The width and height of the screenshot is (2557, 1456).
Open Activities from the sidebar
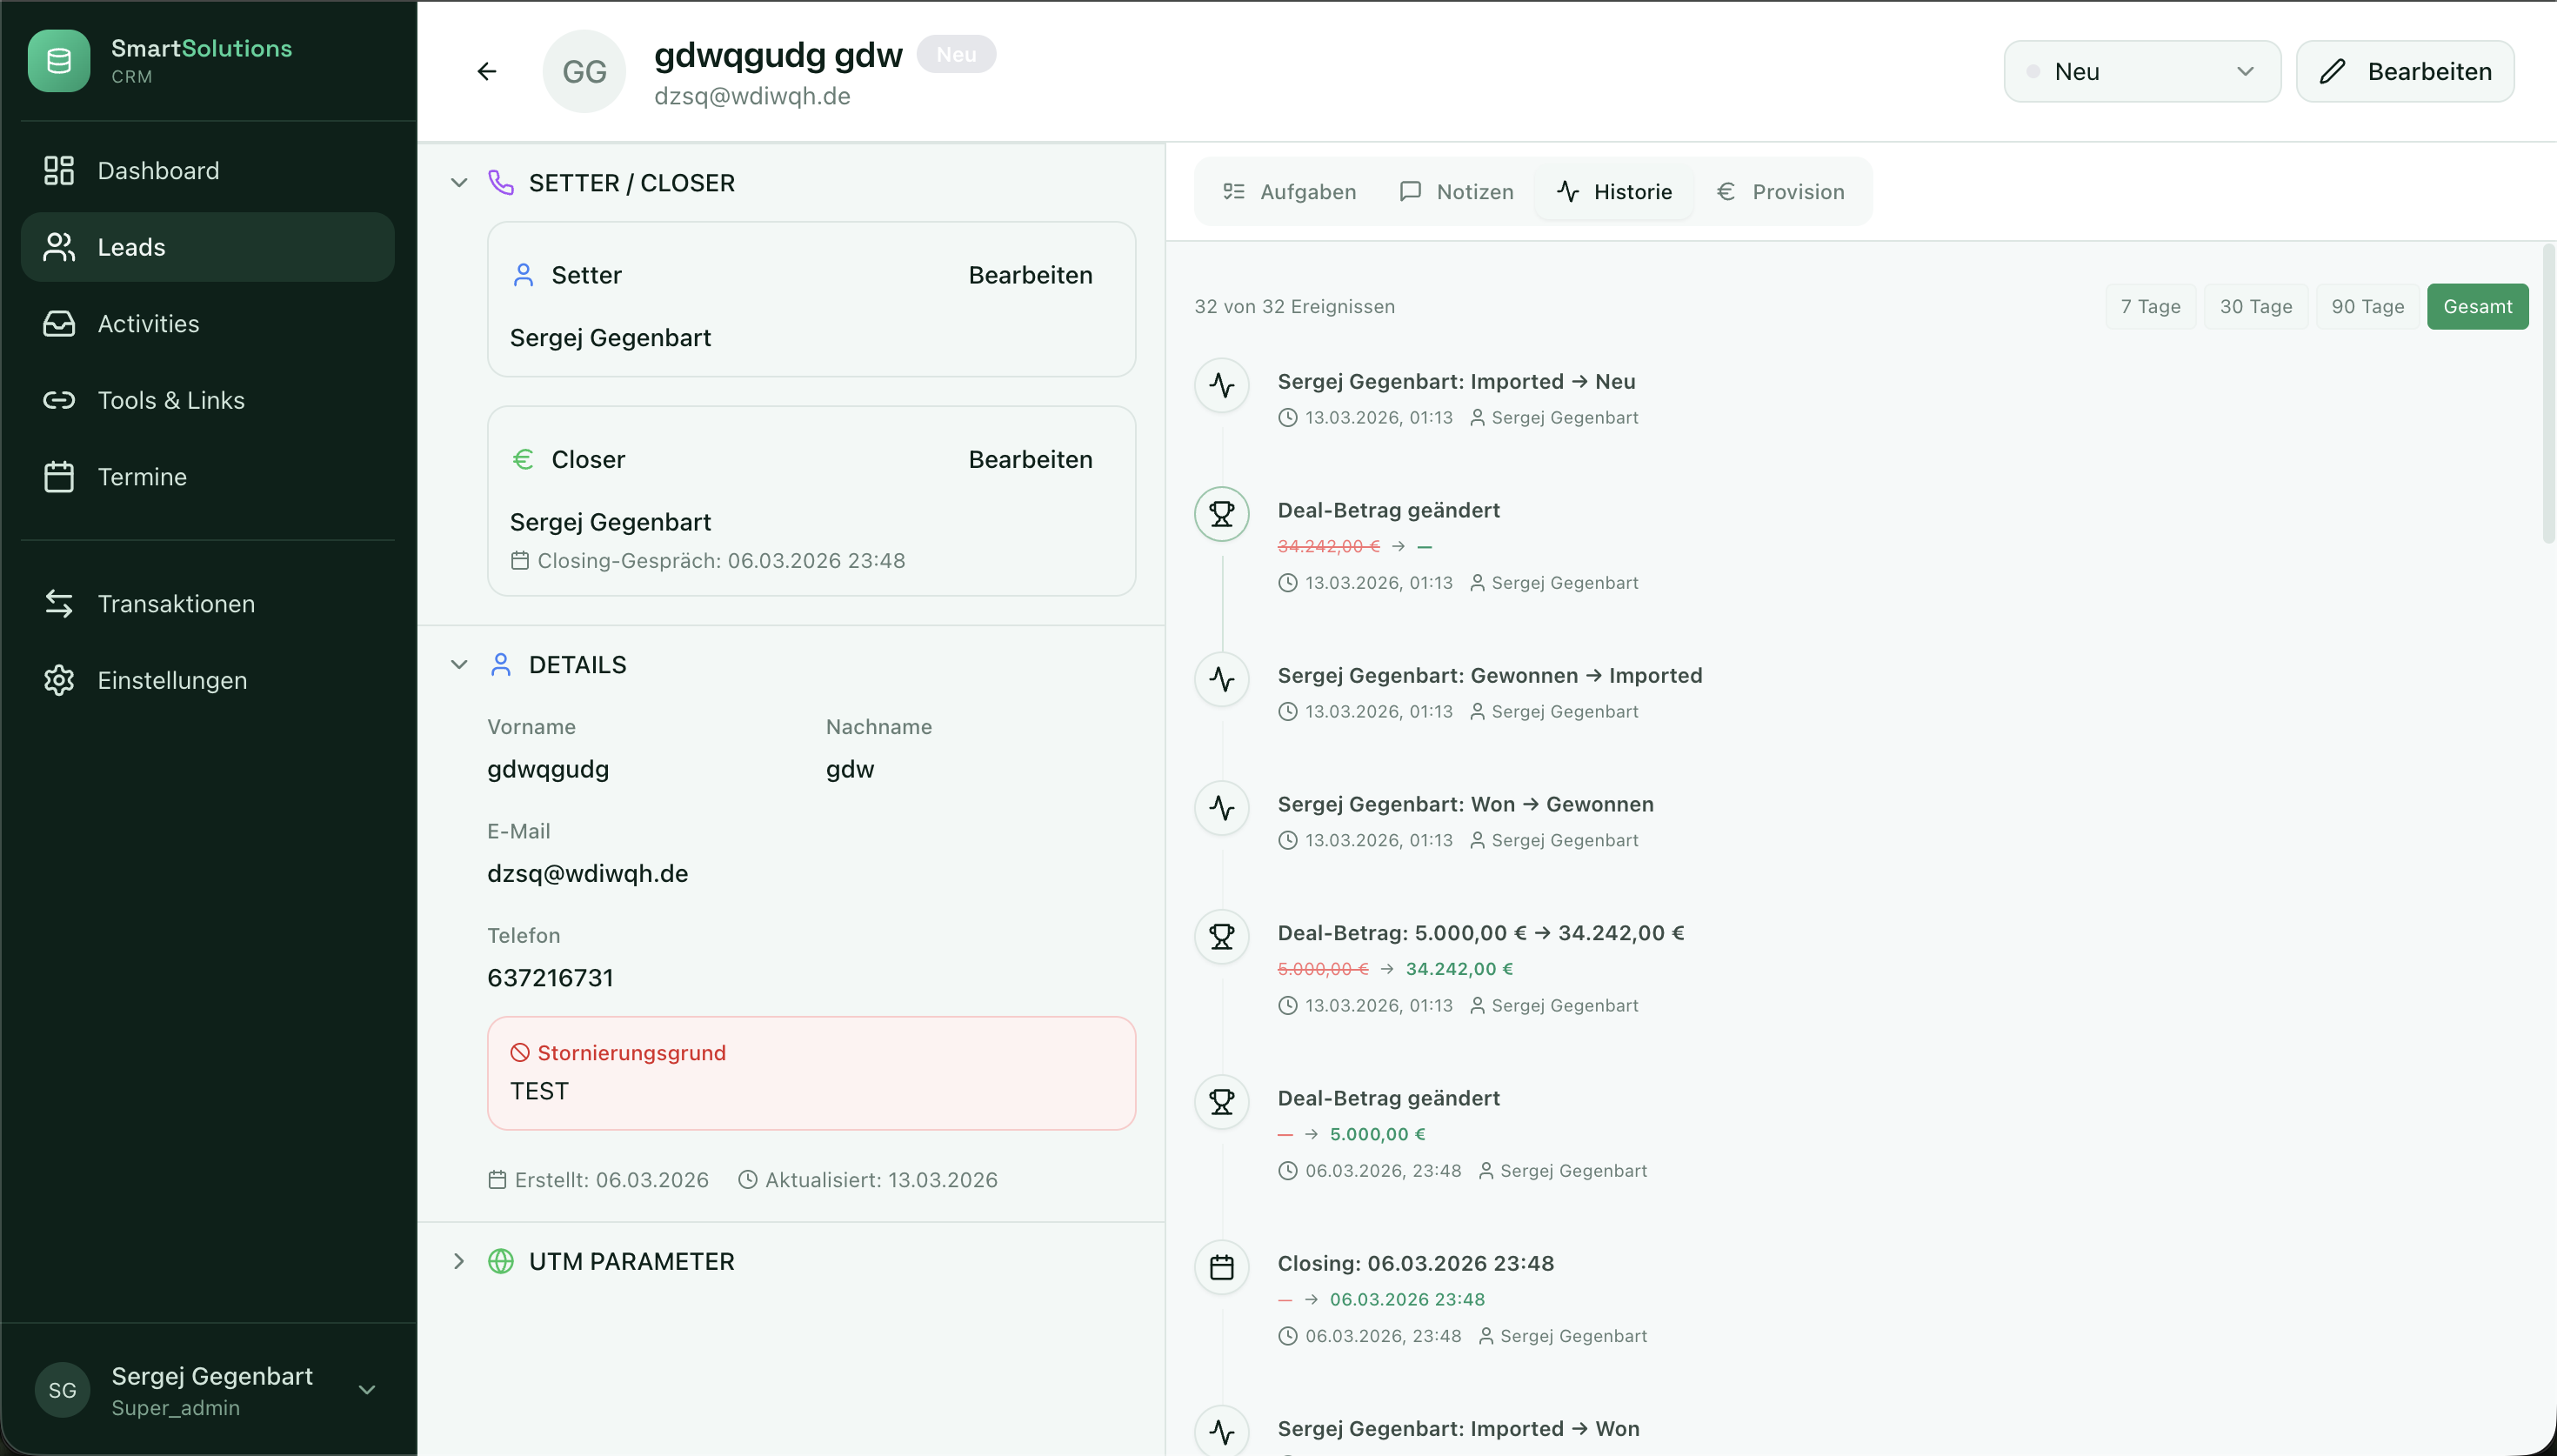[x=148, y=323]
